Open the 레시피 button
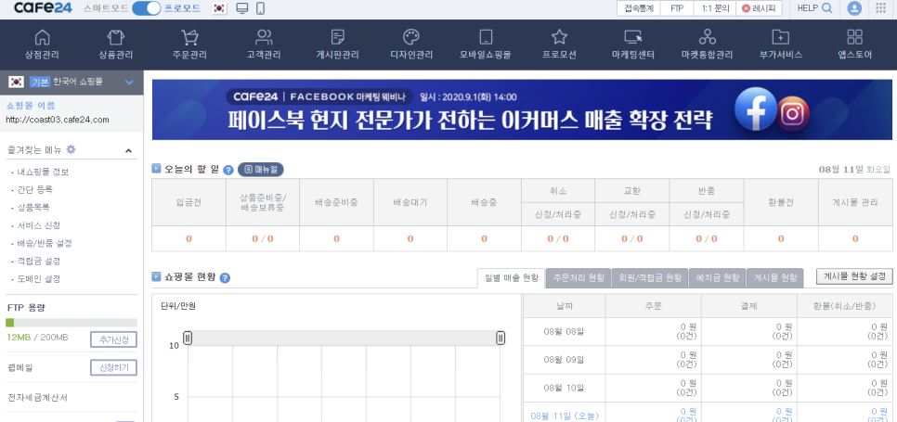The height and width of the screenshot is (422, 897). click(x=759, y=8)
